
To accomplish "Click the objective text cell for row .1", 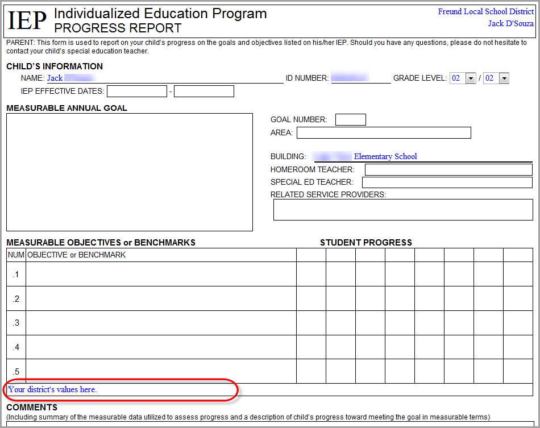I will [x=161, y=274].
